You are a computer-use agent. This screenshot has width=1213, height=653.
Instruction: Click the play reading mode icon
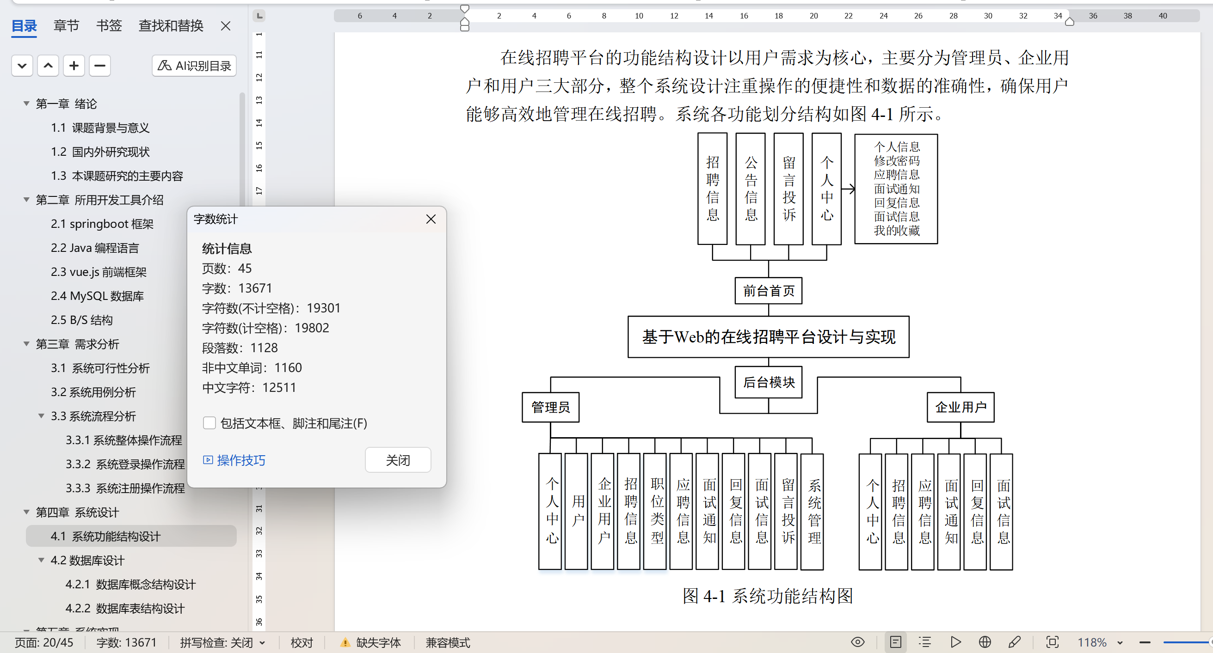point(955,642)
